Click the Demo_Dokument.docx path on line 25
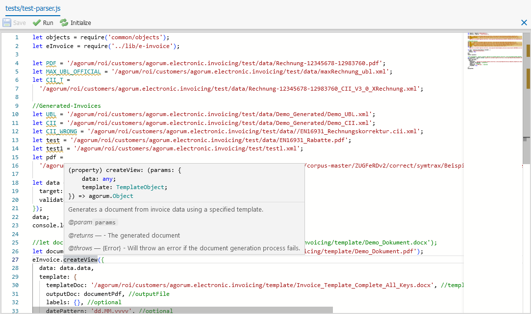531x314 pixels. pos(367,242)
